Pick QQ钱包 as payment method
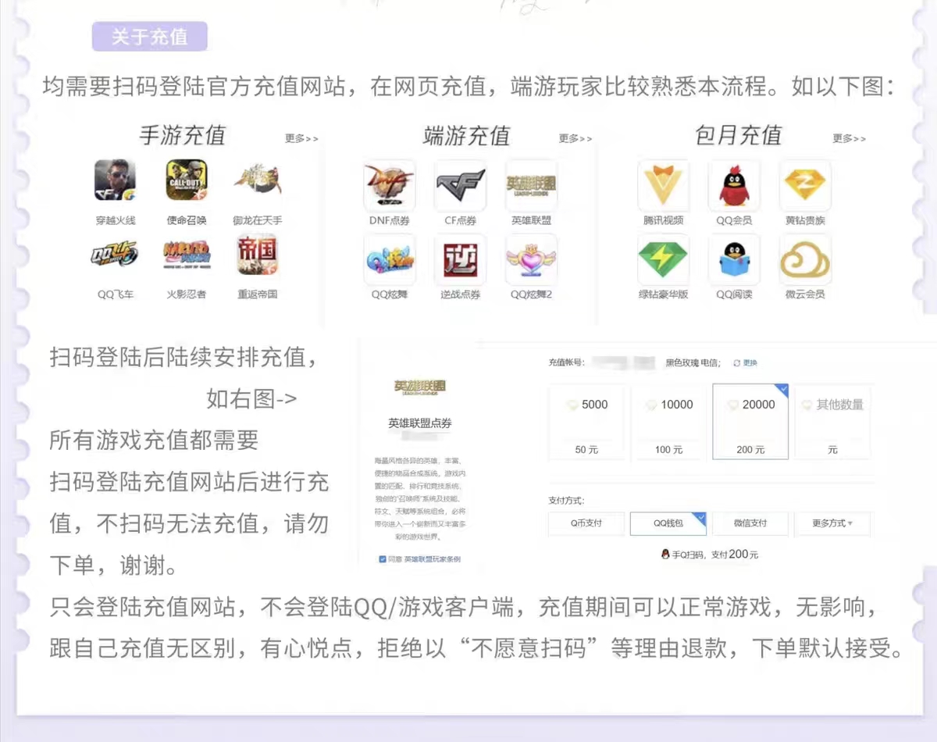Screen dimensions: 937x742 coord(668,523)
